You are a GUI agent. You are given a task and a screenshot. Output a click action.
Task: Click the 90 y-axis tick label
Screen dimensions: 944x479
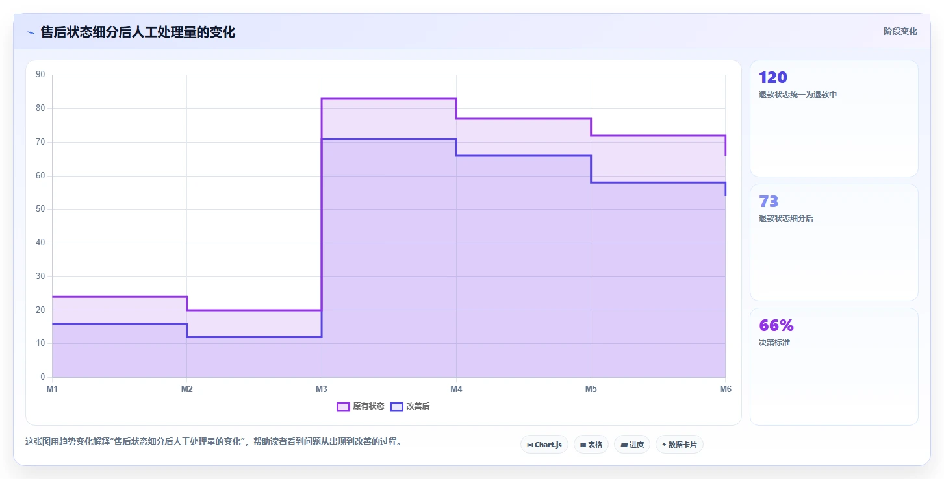(x=41, y=75)
